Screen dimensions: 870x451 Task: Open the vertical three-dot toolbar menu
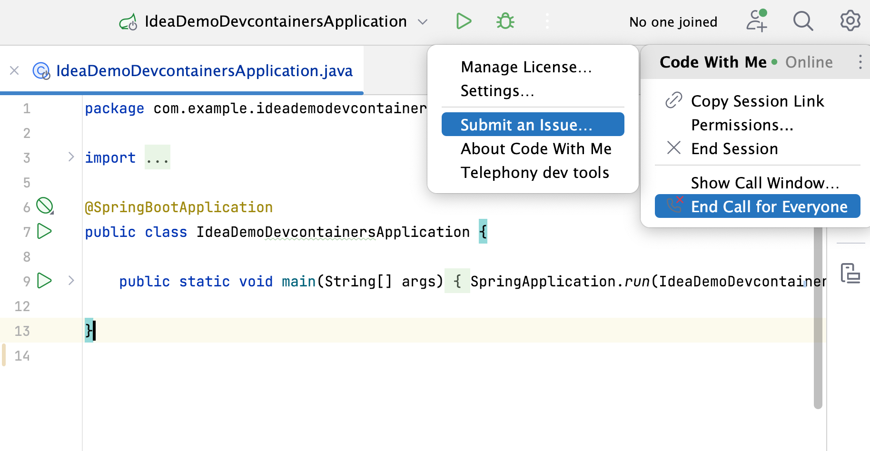[547, 21]
